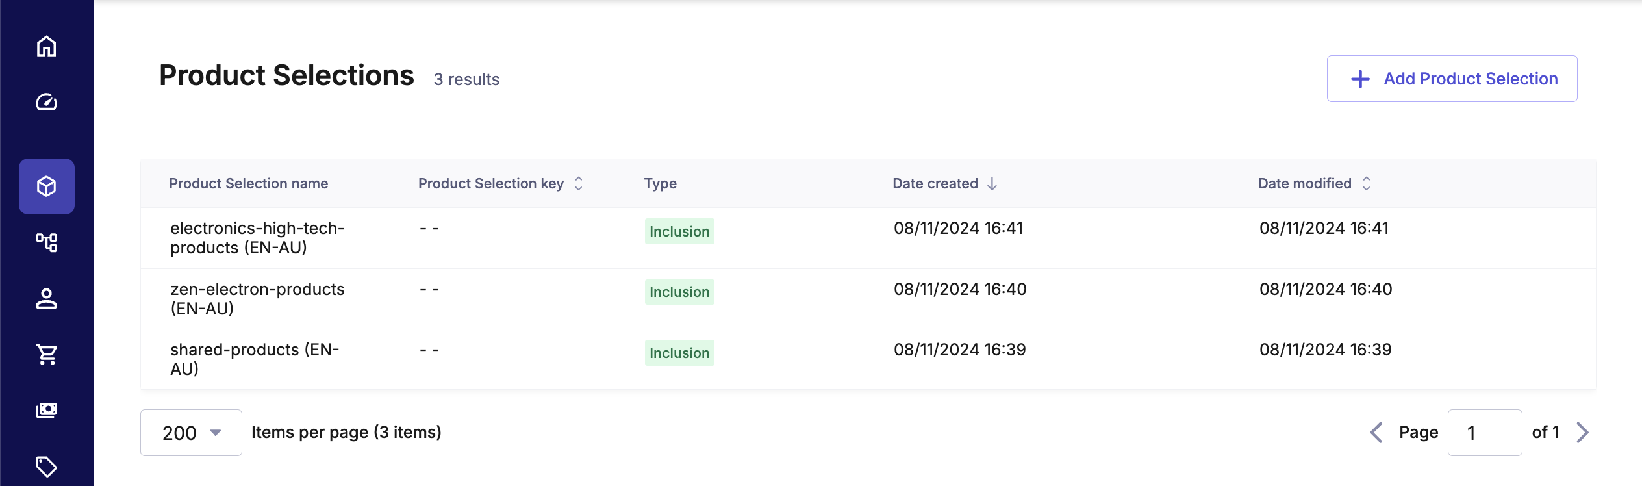Screen dimensions: 1642x486
Task: Open the Orders shopping cart icon
Action: (x=46, y=355)
